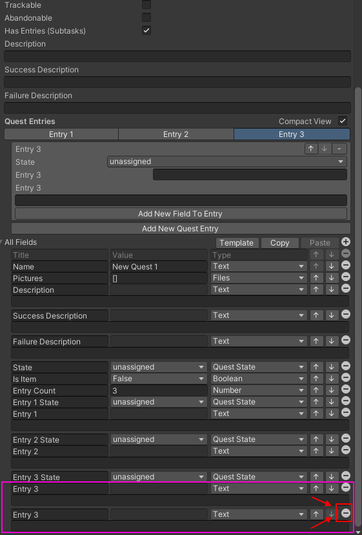Move the Success Description field up
Screen dimensions: 362x535
pyautogui.click(x=316, y=315)
